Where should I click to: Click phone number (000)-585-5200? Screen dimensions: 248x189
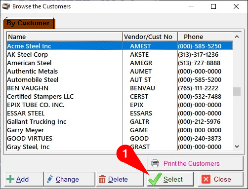tap(200, 79)
